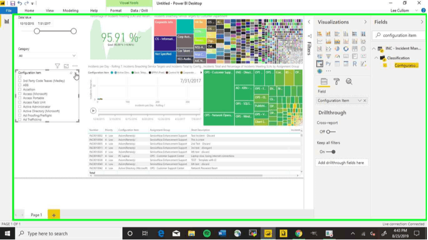Select the scatter chart visualization

328,49
